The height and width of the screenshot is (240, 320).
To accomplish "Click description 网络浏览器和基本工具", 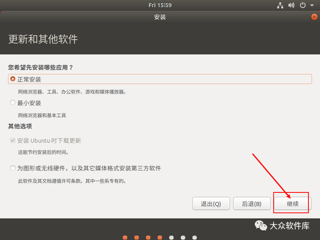I will pyautogui.click(x=42, y=116).
